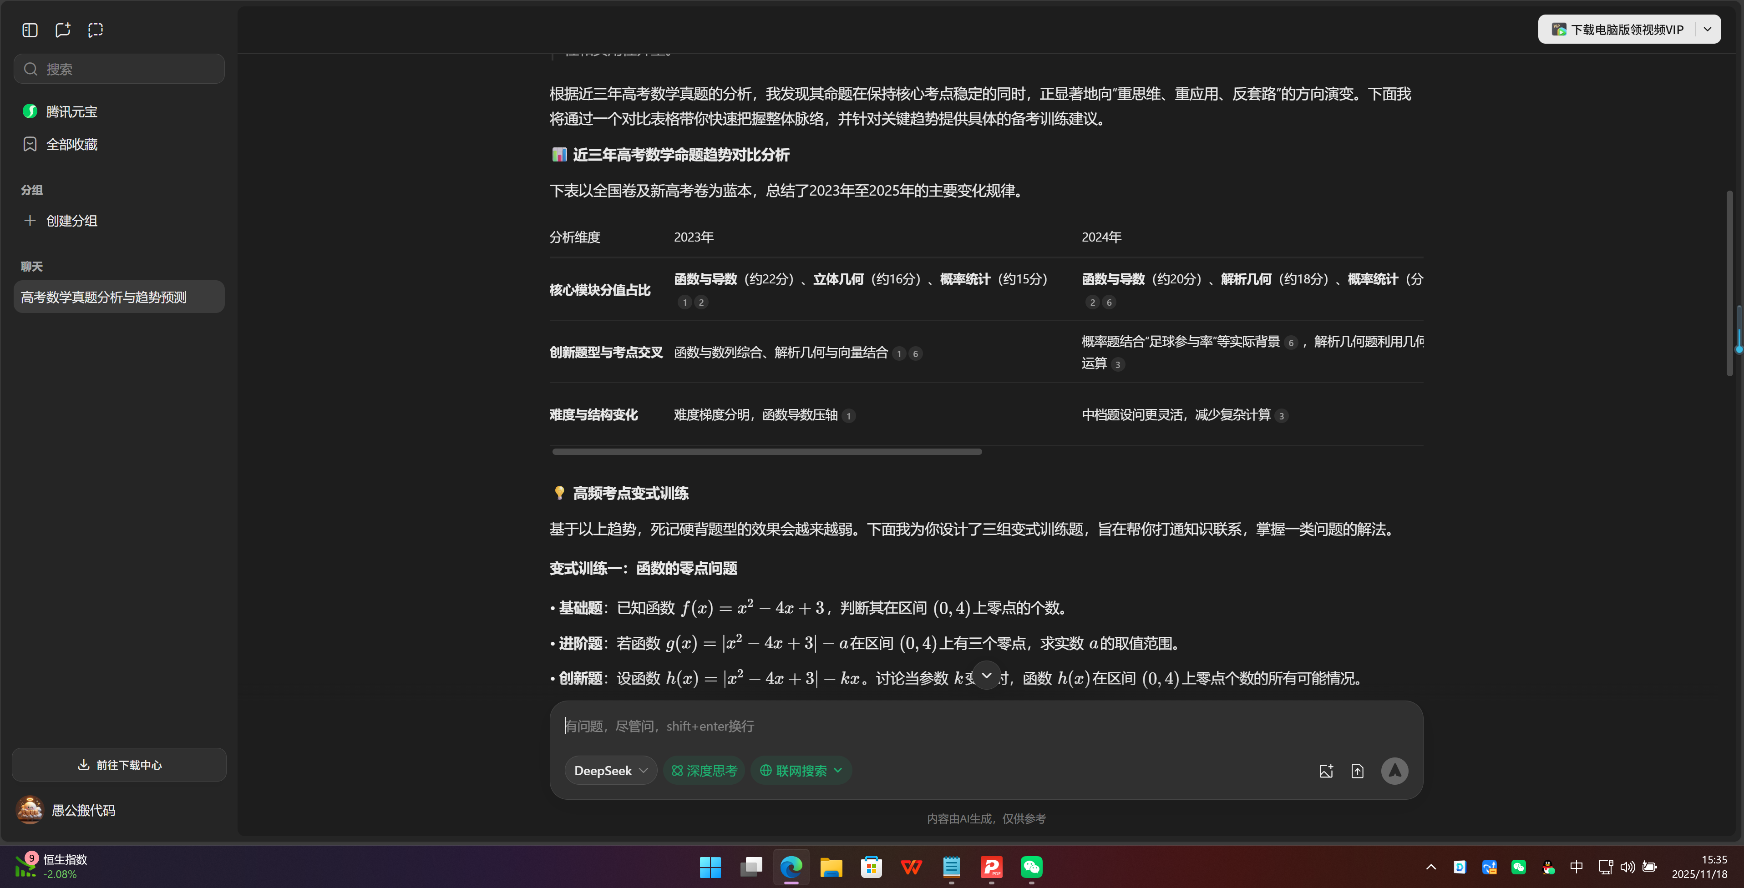This screenshot has height=888, width=1744.
Task: Expand the VIP download dropdown at top right
Action: pyautogui.click(x=1708, y=29)
